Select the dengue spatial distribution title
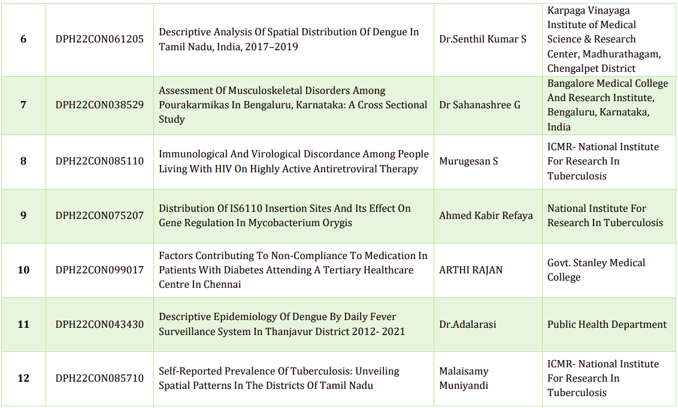Screen dimensions: 678x408 (x=289, y=39)
